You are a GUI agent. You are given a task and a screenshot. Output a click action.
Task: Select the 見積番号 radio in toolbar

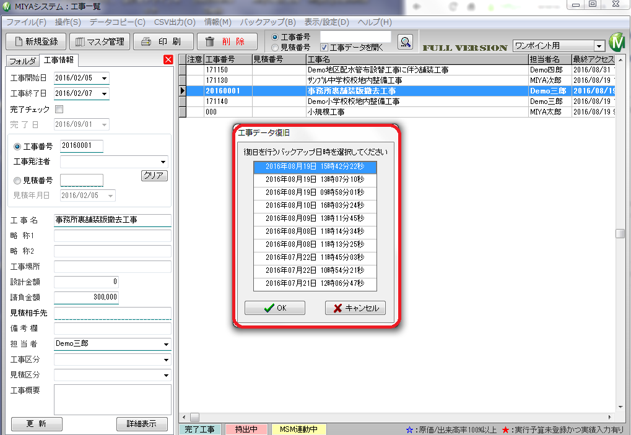tap(275, 48)
